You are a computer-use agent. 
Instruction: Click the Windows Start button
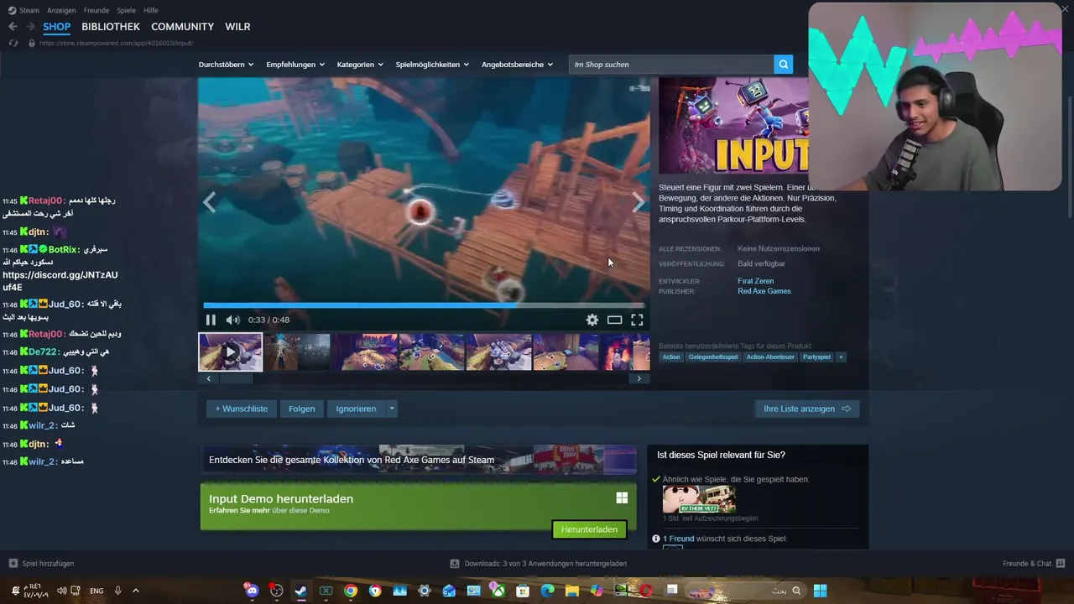820,591
